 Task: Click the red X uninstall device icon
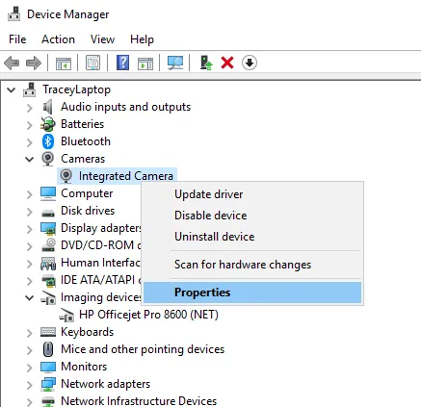(227, 63)
